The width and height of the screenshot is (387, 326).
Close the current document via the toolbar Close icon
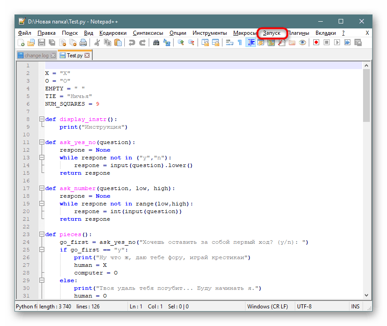click(62, 42)
